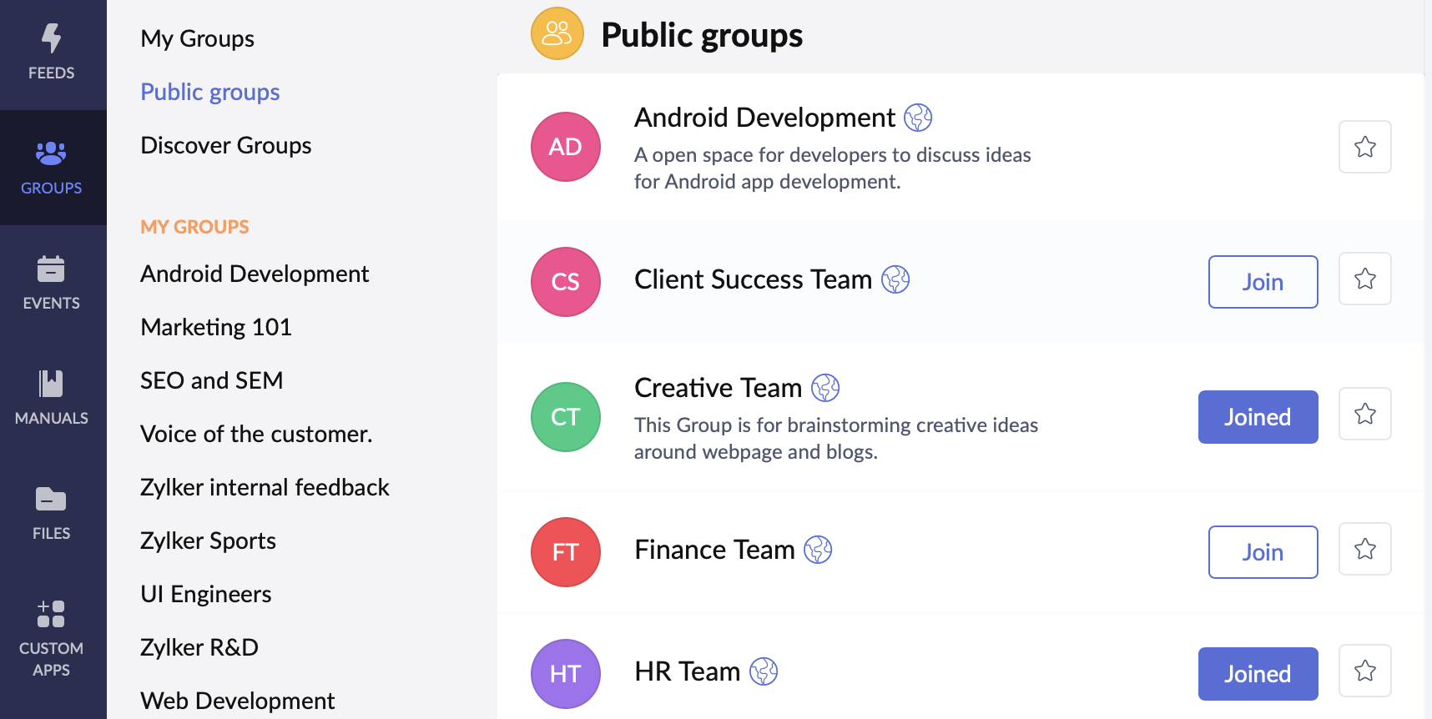
Task: Favorite the Android Development group star
Action: pos(1364,147)
